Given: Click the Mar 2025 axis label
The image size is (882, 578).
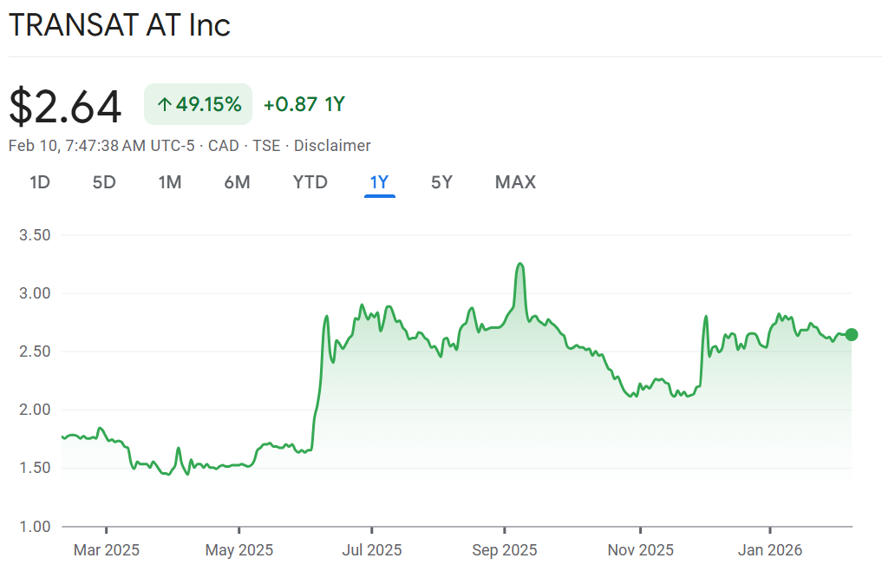Looking at the screenshot, I should [106, 550].
